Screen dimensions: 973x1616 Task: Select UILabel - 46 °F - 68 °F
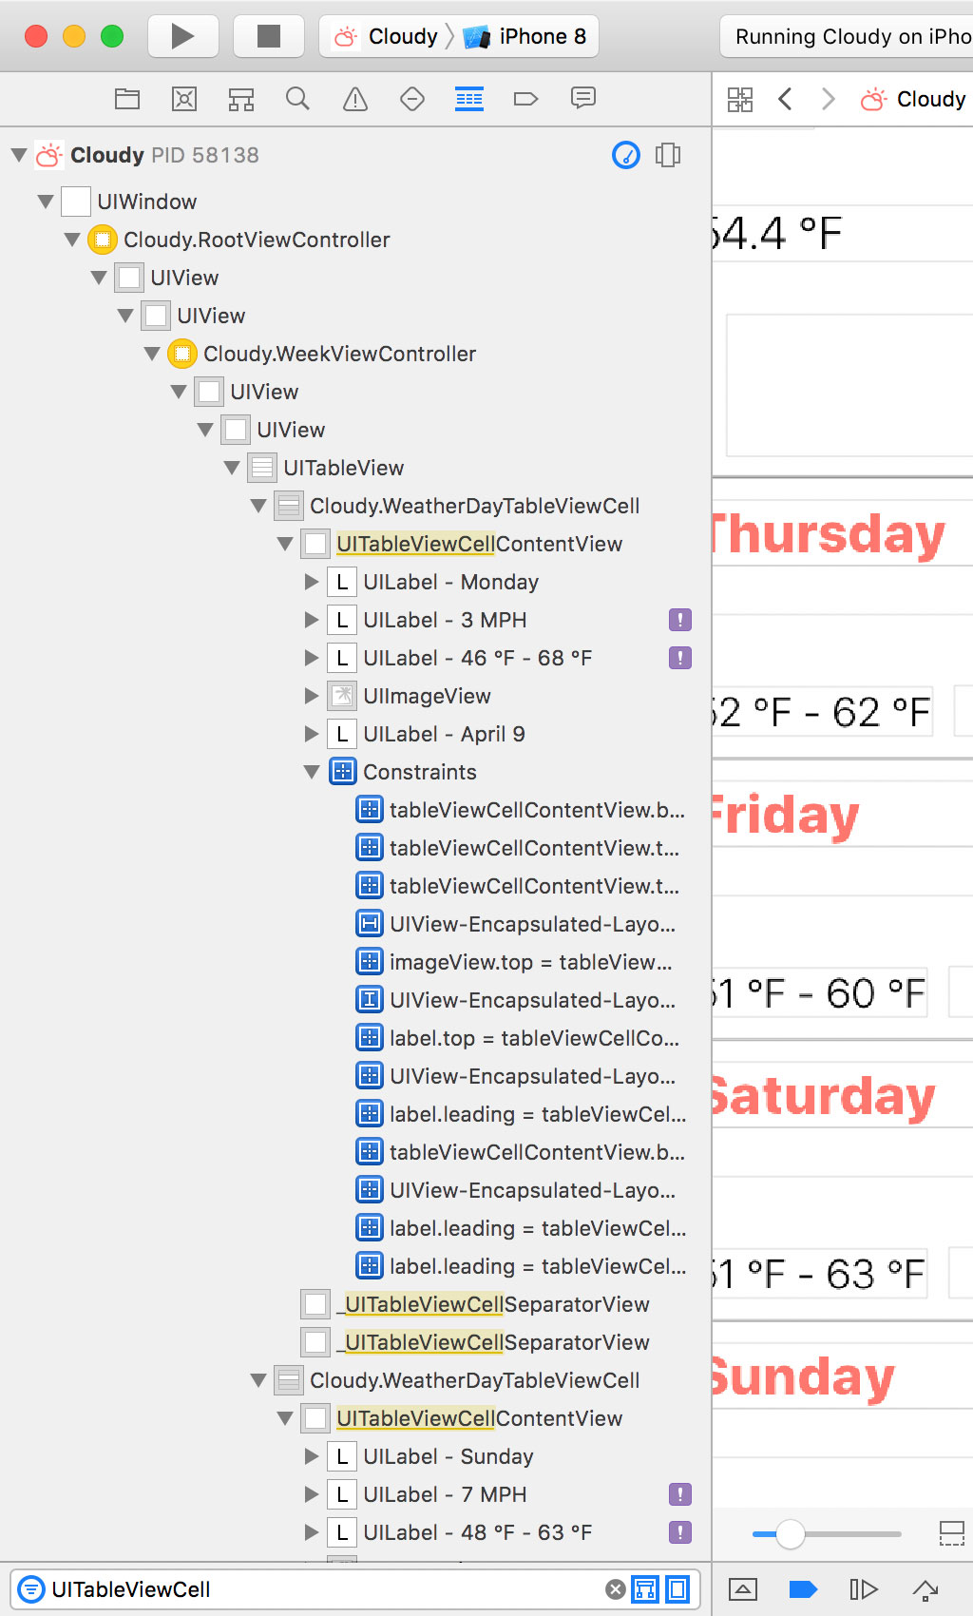point(477,658)
